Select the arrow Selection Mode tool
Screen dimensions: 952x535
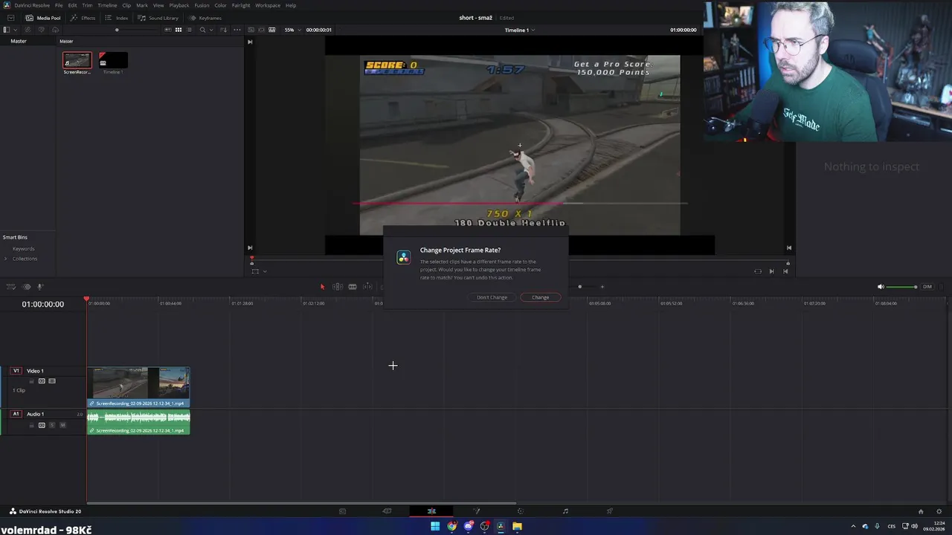322,287
